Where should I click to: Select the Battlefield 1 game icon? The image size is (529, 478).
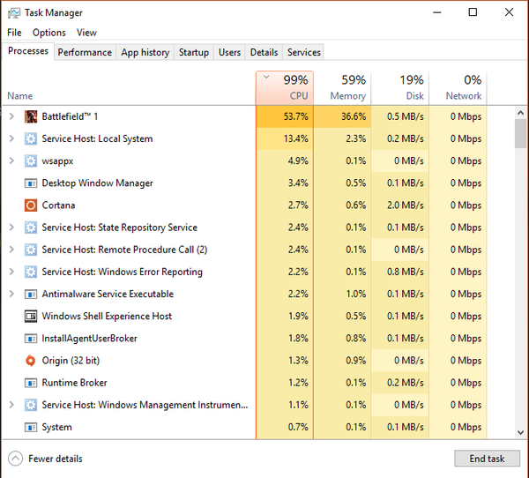point(31,116)
